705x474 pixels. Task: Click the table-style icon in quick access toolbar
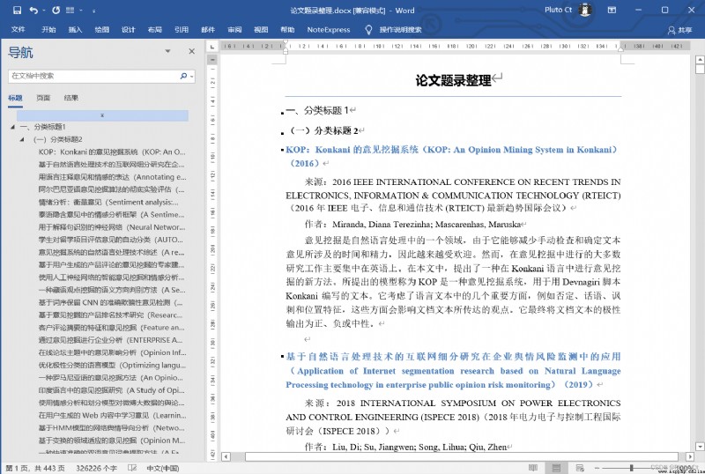pos(70,10)
